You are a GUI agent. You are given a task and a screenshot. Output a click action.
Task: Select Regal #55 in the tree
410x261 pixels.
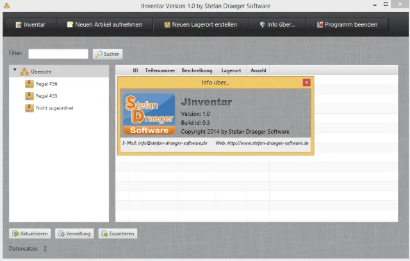point(47,96)
